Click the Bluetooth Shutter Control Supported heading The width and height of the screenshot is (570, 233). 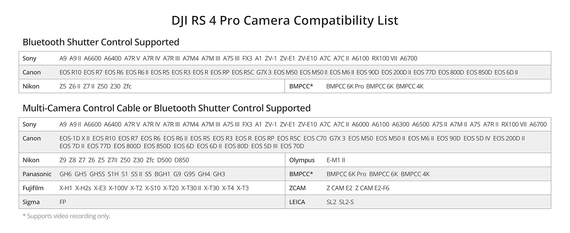(x=101, y=42)
